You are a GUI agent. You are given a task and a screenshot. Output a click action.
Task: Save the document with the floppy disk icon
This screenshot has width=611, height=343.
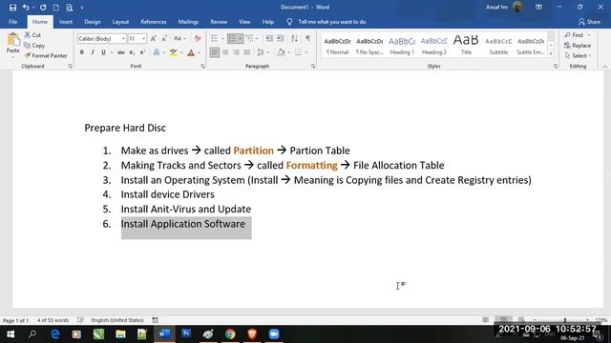(x=12, y=8)
